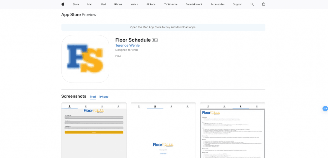Open the Help text screenshot thumbnail
328x158 pixels.
point(233,130)
